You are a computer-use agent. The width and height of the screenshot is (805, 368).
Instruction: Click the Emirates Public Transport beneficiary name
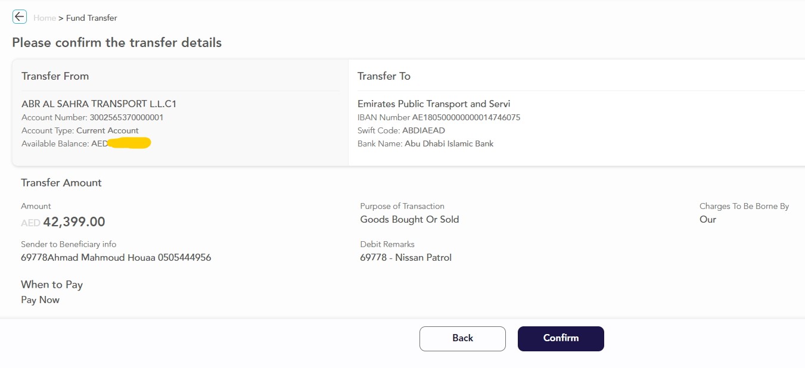coord(434,104)
